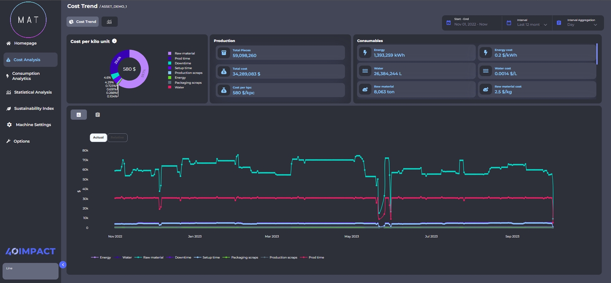611x283 pixels.
Task: Click the Total Pieces archive icon
Action: 224,53
